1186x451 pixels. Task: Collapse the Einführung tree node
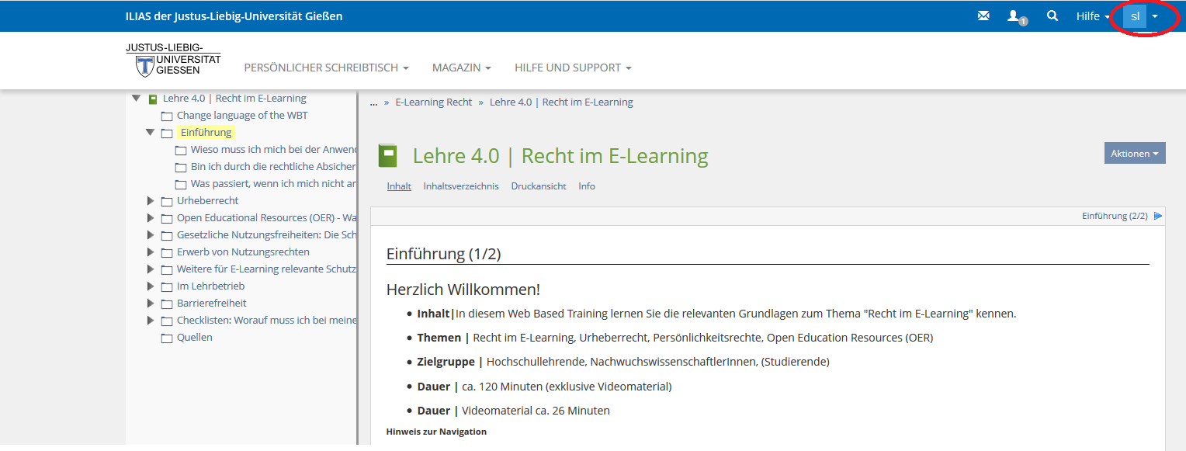(151, 133)
